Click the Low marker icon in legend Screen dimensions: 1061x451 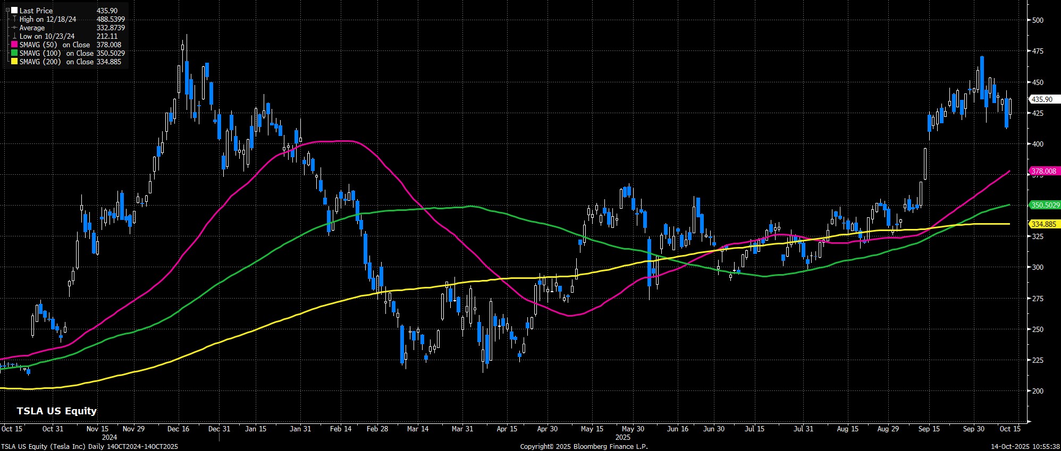pos(14,36)
